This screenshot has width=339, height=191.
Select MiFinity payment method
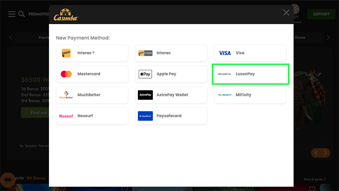(x=250, y=95)
